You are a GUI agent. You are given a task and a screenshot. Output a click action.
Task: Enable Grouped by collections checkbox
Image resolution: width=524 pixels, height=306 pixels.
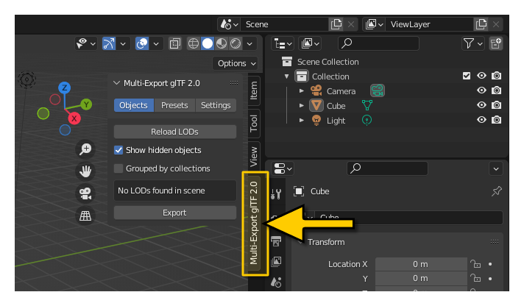pos(118,168)
